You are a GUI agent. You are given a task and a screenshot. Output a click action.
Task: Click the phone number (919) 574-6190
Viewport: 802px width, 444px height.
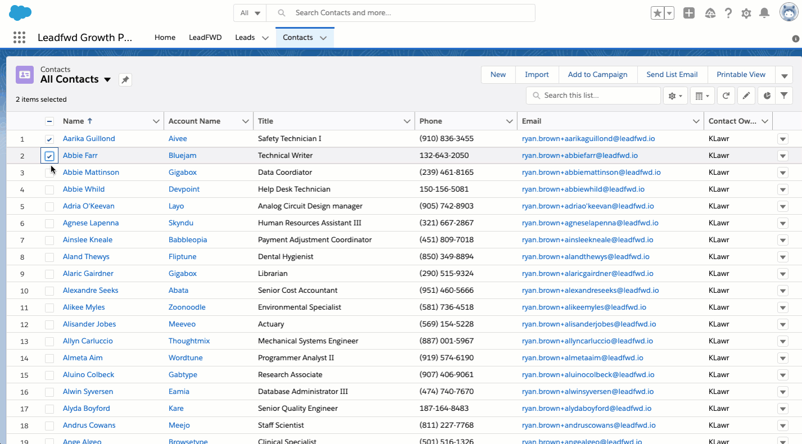pyautogui.click(x=447, y=358)
